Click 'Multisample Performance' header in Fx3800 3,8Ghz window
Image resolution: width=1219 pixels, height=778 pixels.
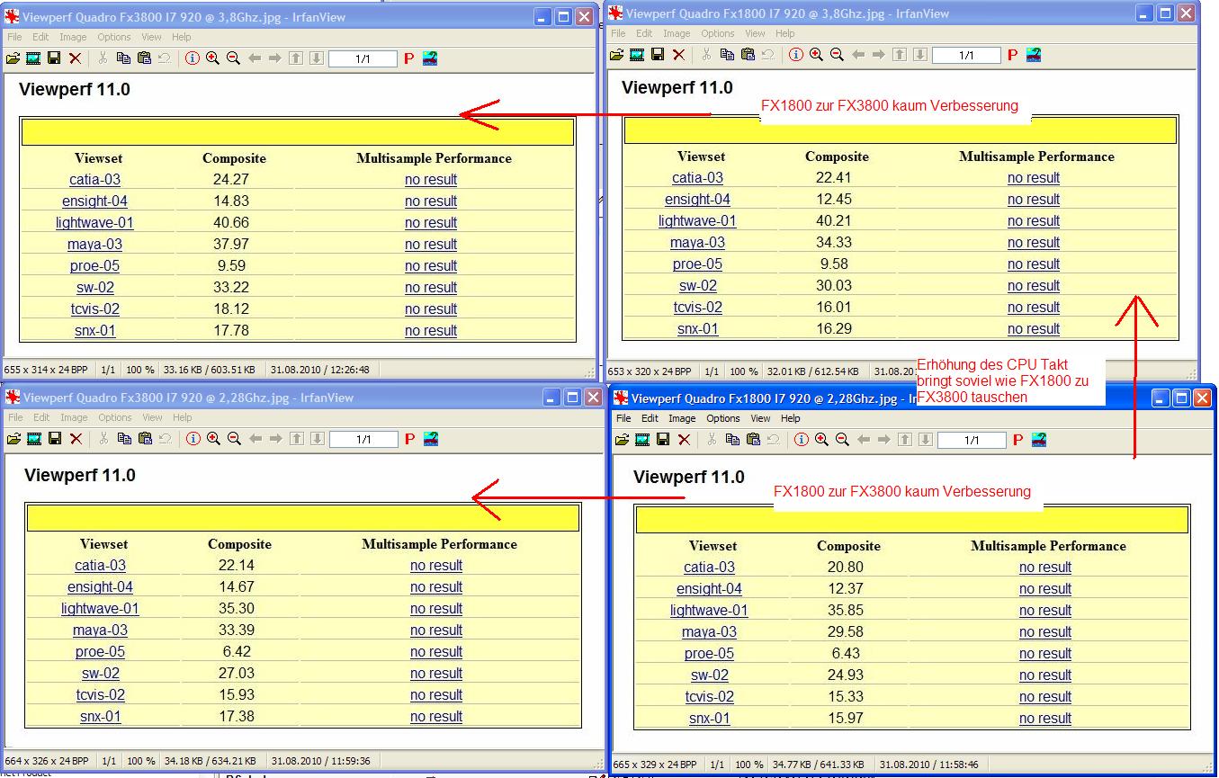pos(434,158)
